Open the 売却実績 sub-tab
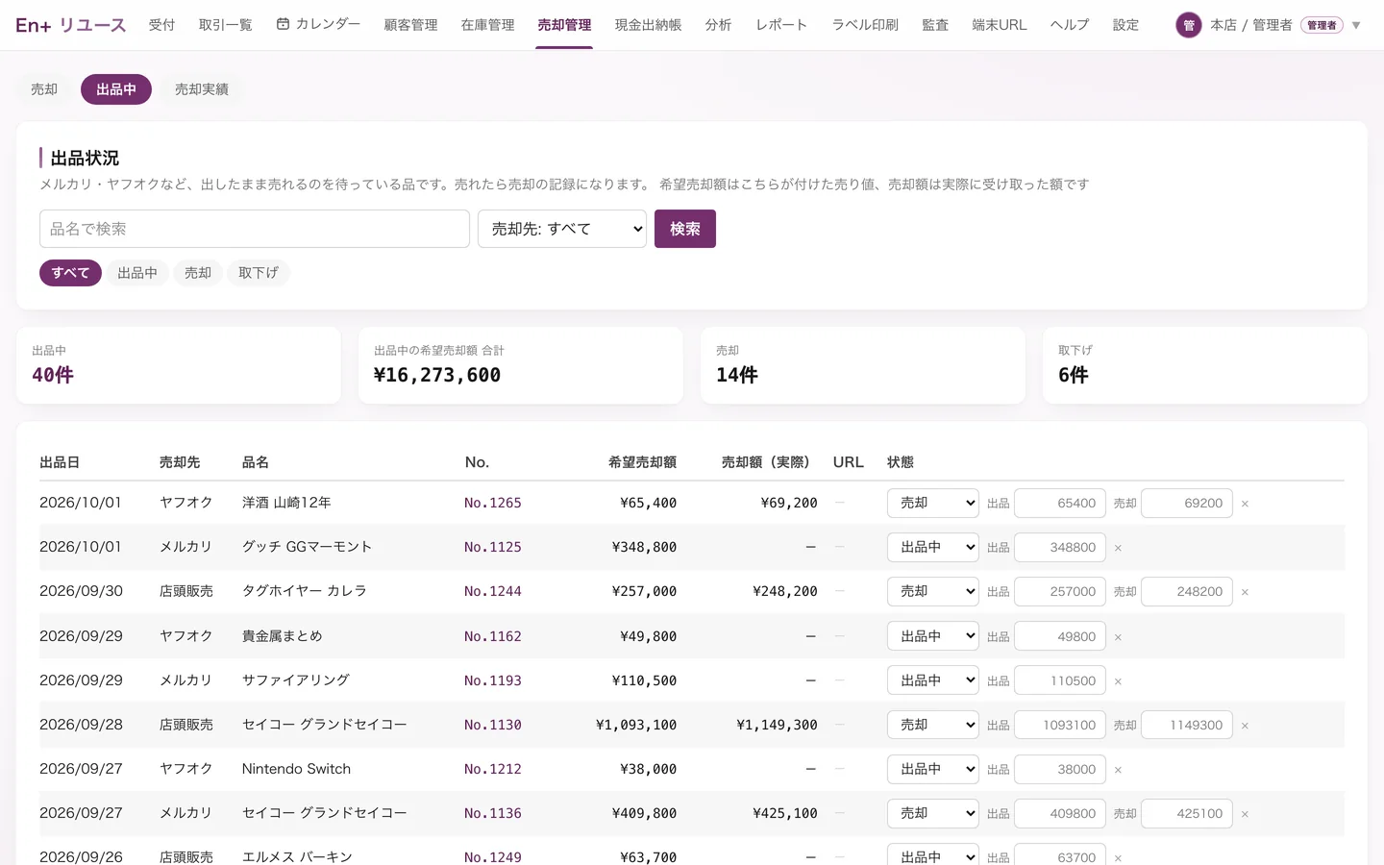Screen dimensions: 1384x865 point(202,89)
